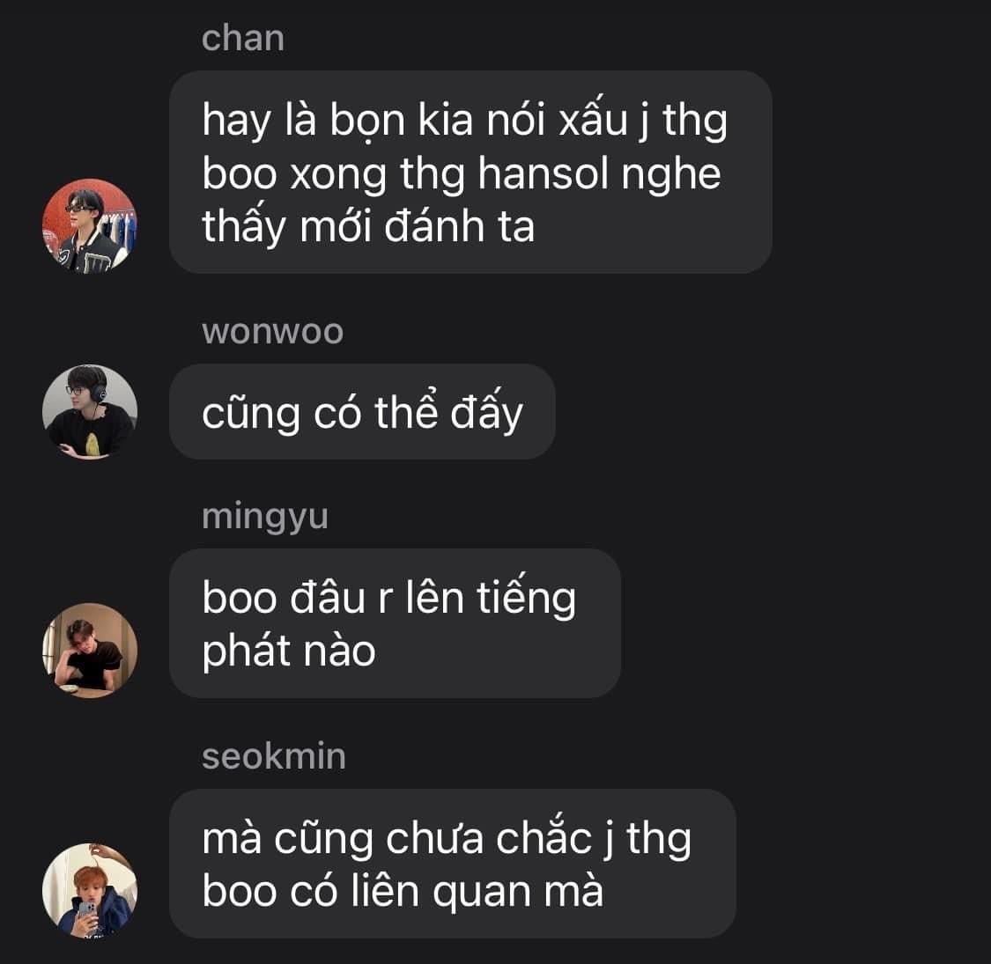
Task: Tap seokmin's mirror selfie avatar
Action: point(90,890)
